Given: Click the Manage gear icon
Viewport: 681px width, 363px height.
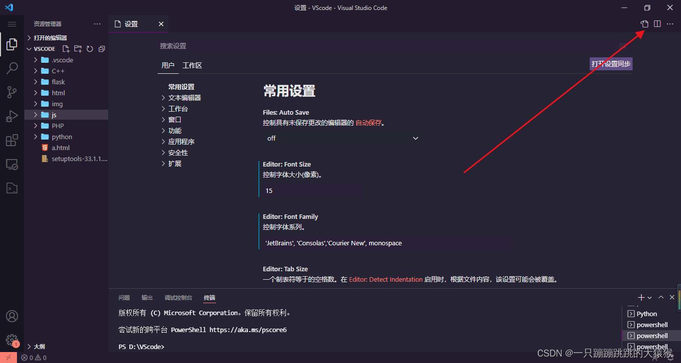Looking at the screenshot, I should tap(12, 340).
